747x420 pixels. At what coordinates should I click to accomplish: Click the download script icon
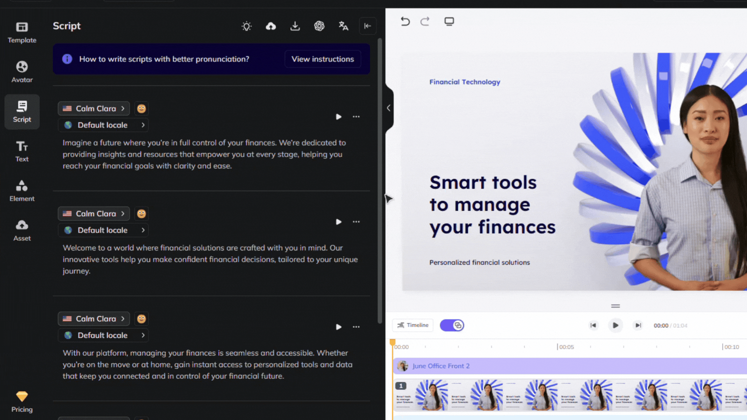point(295,26)
